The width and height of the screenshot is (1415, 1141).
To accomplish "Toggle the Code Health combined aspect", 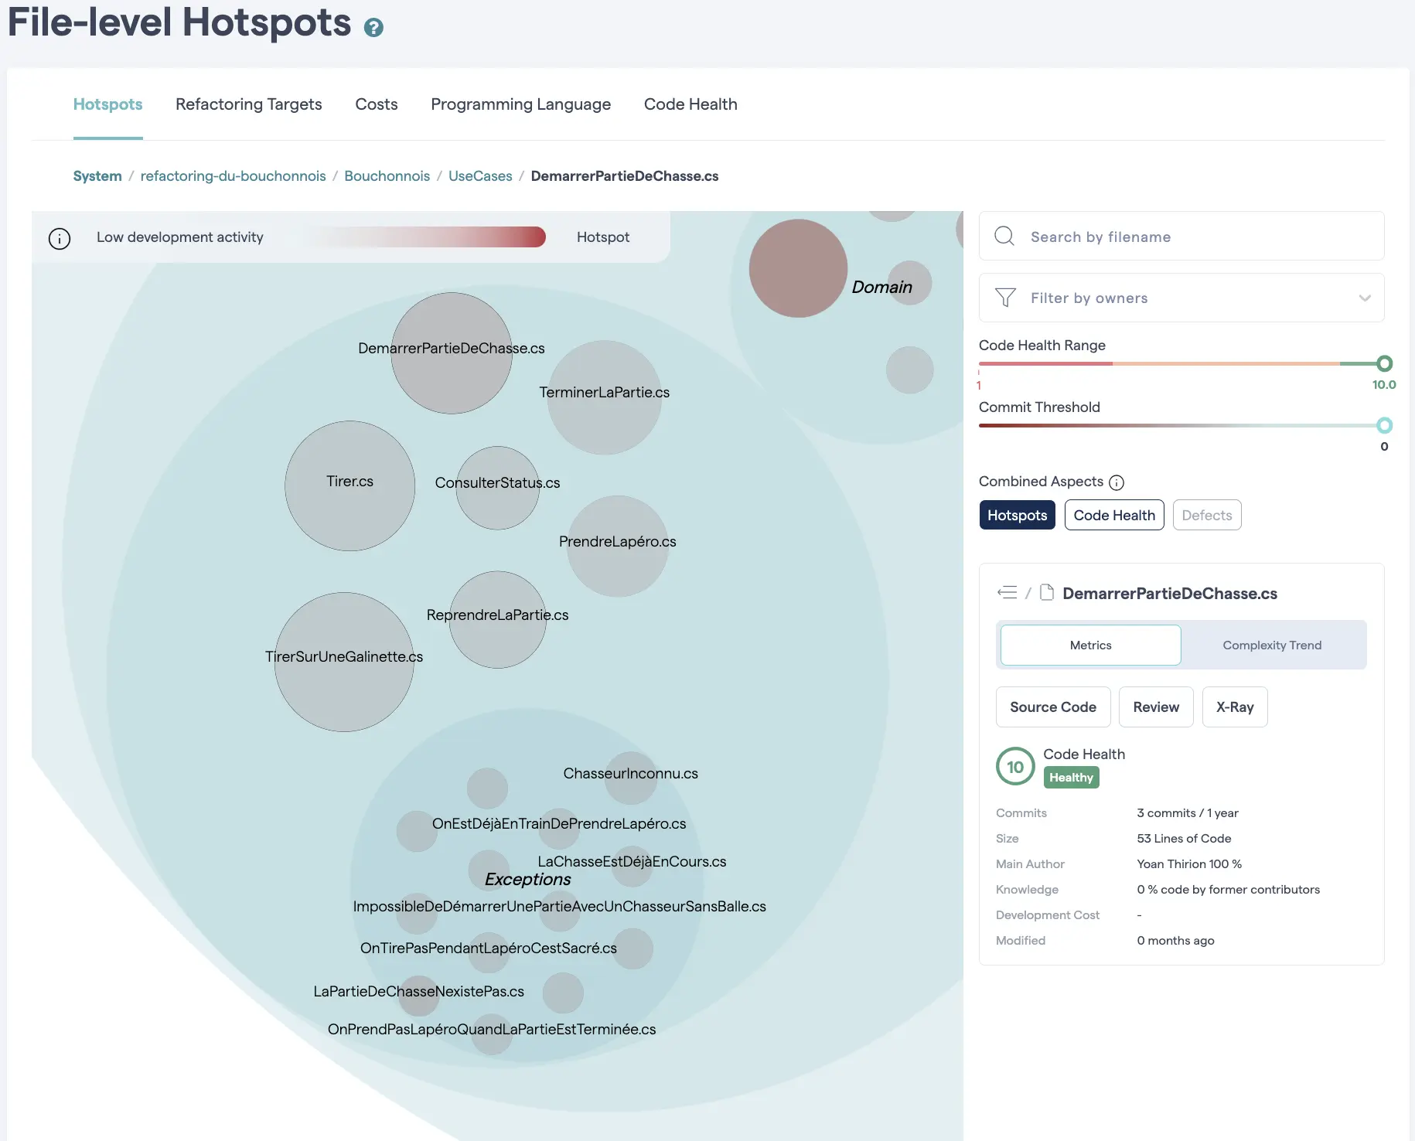I will click(x=1113, y=515).
